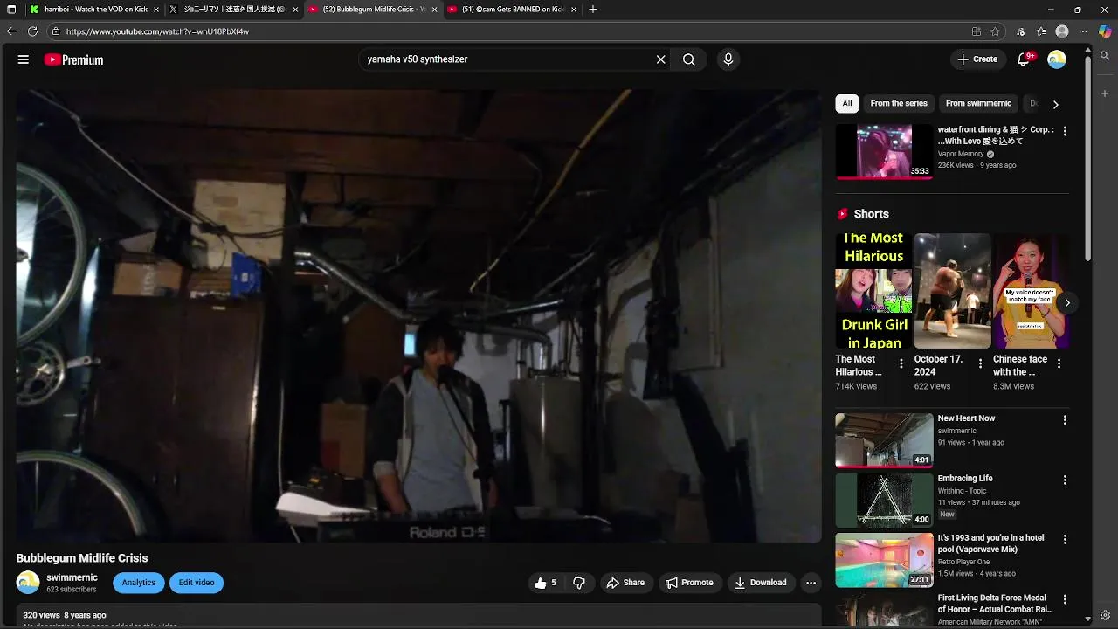Open options for hotel pool vaporwave video

[x=1065, y=540]
